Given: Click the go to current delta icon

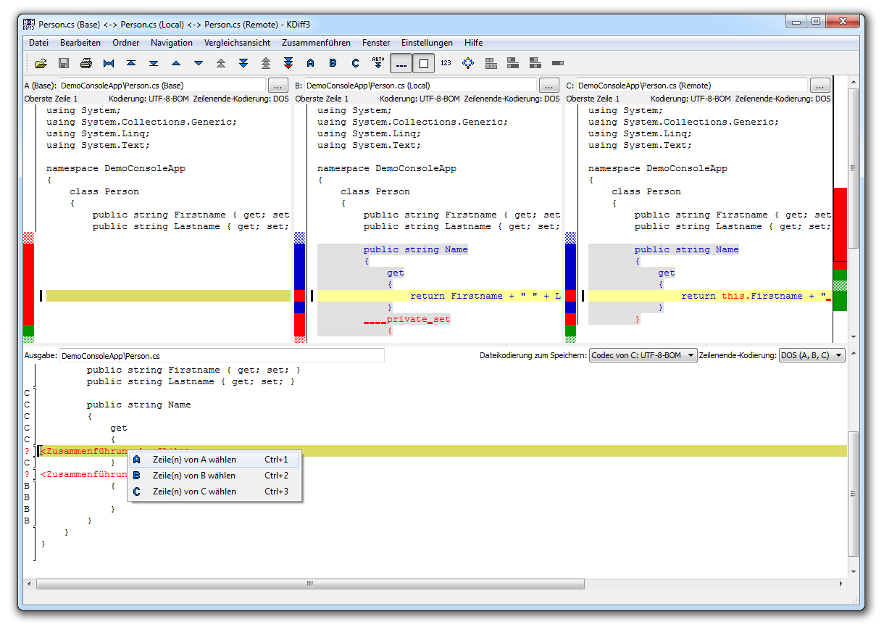Looking at the screenshot, I should 109,63.
